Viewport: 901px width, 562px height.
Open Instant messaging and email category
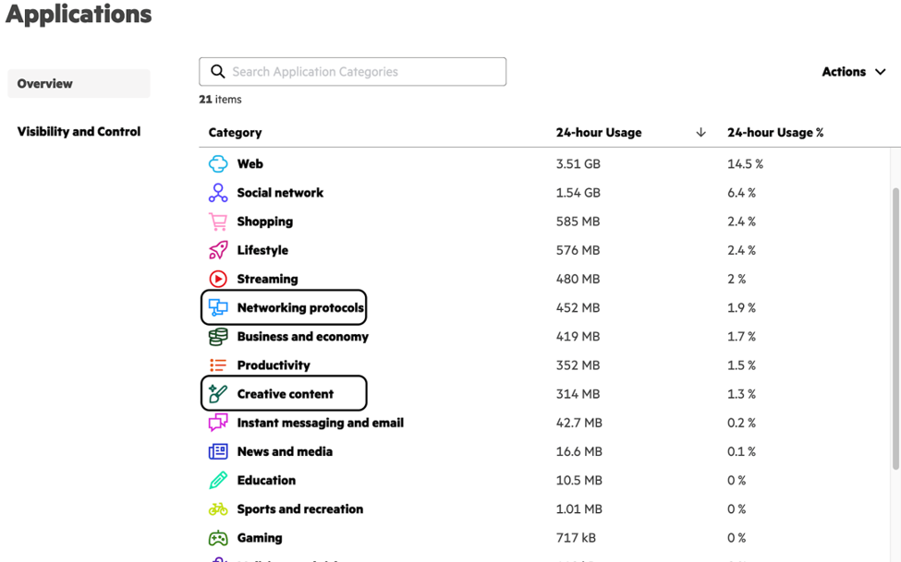point(320,423)
